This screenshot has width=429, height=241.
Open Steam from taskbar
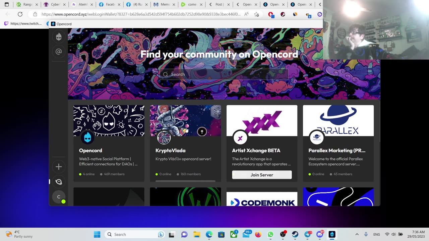point(295,234)
